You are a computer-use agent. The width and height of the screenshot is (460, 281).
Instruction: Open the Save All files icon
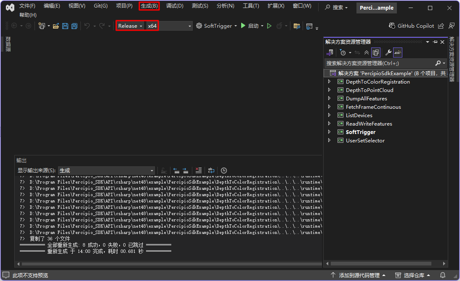tap(74, 26)
